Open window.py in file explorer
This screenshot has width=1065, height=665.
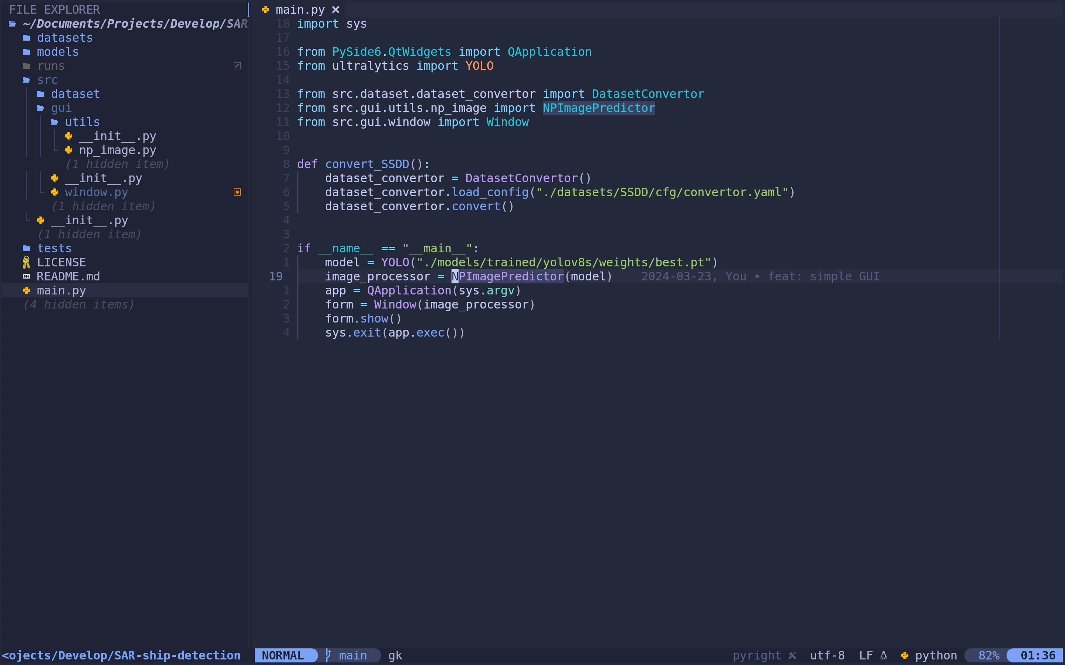click(x=97, y=192)
